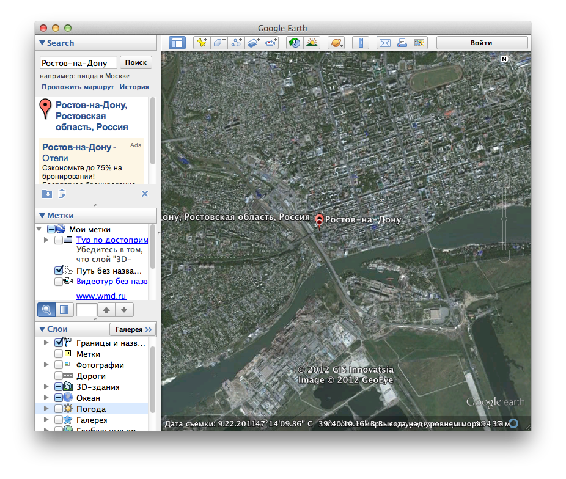Expand the Галерея layer node
Image resolution: width=566 pixels, height=479 pixels.
(46, 420)
